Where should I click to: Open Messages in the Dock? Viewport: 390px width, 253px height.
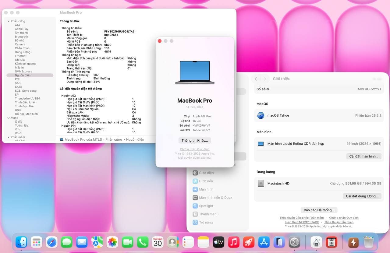[66, 242]
